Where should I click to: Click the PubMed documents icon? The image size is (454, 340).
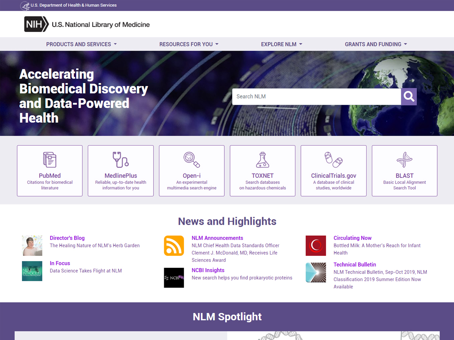[50, 159]
